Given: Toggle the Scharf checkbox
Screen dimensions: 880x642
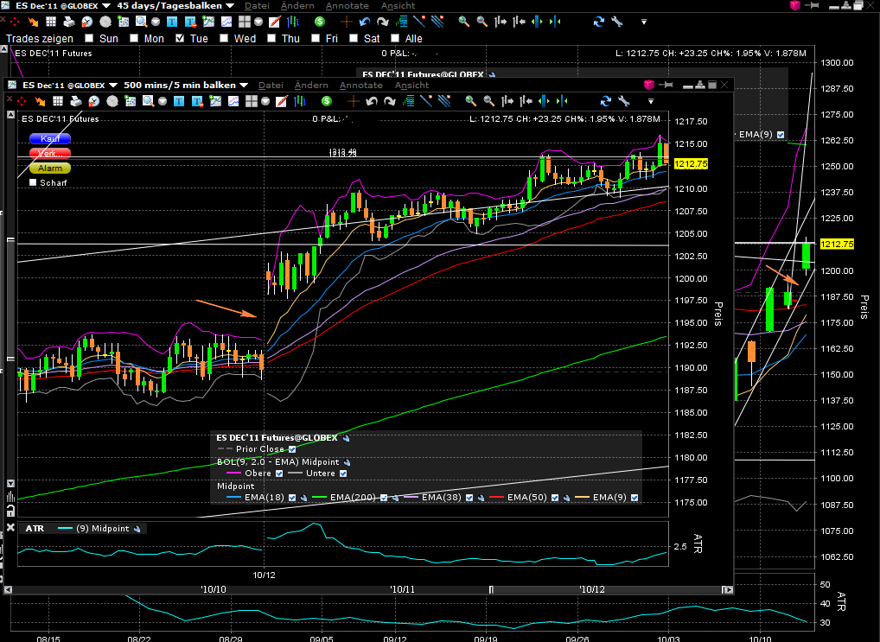Looking at the screenshot, I should click(34, 182).
